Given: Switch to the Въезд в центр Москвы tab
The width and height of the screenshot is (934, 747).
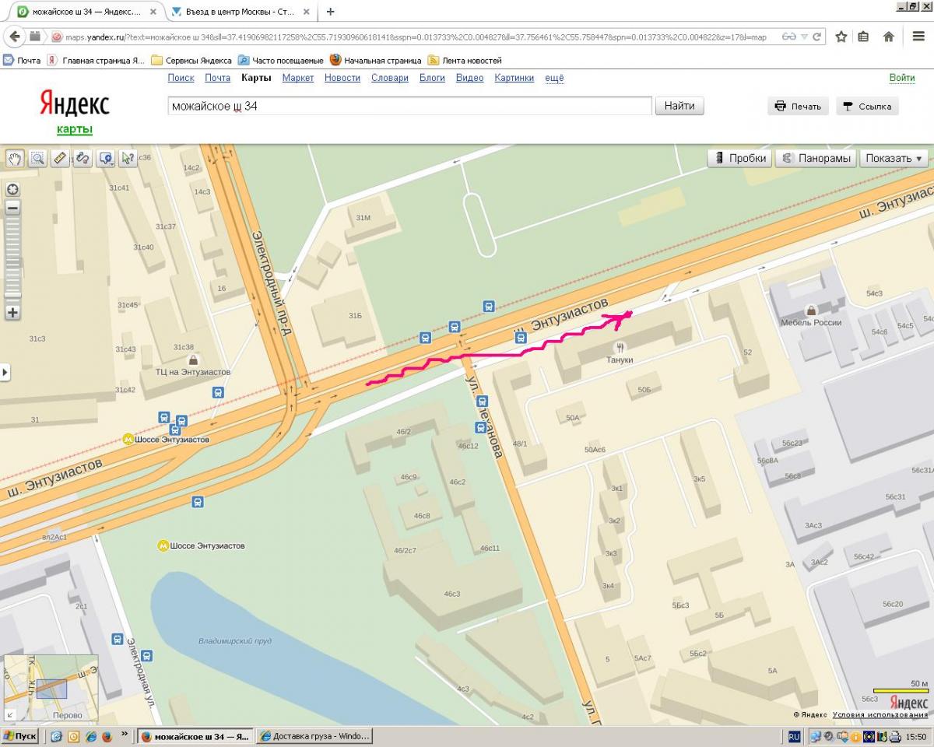Looking at the screenshot, I should [238, 12].
